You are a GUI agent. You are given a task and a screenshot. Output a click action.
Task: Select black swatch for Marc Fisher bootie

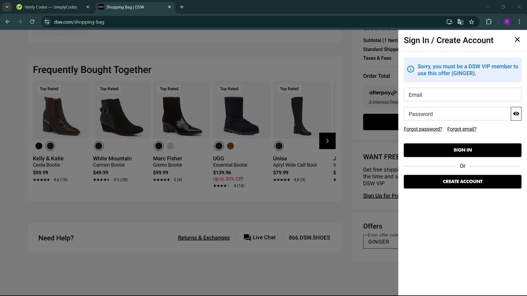[x=159, y=146]
